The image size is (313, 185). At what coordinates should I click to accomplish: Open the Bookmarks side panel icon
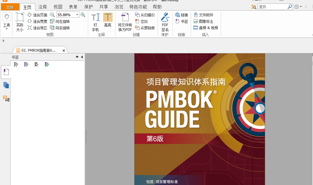tap(6, 72)
